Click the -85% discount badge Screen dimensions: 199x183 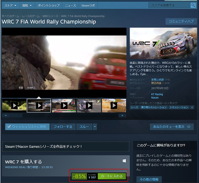pyautogui.click(x=79, y=176)
